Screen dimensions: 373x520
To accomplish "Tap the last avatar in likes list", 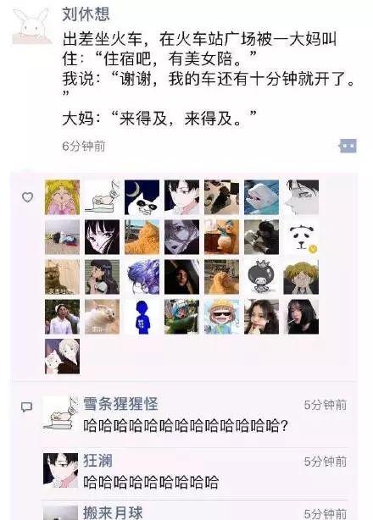I will point(62,357).
